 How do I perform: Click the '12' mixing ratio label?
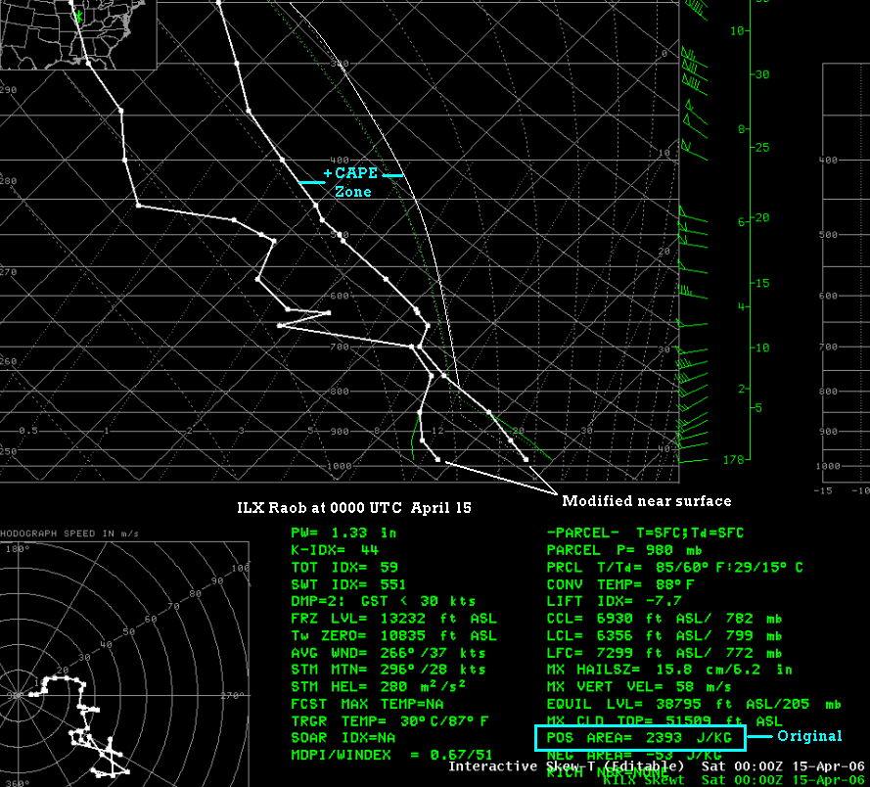437,431
